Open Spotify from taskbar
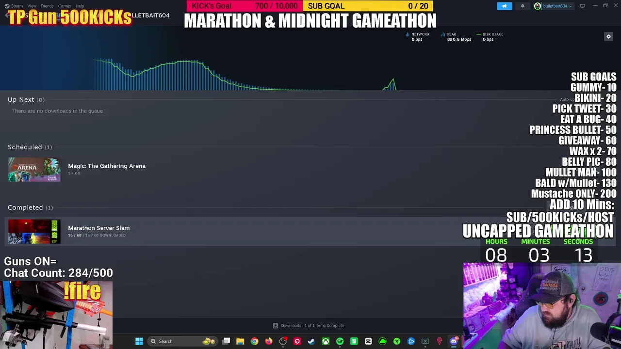621x349 pixels. coord(340,341)
